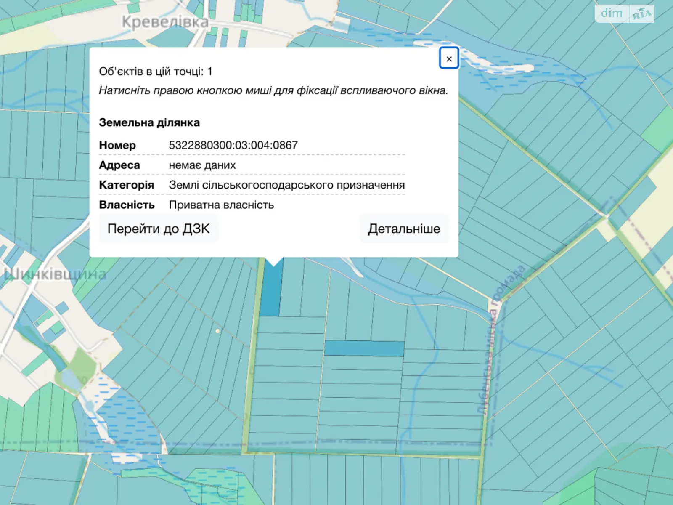Click the Земельна ділянка heading

(x=150, y=123)
